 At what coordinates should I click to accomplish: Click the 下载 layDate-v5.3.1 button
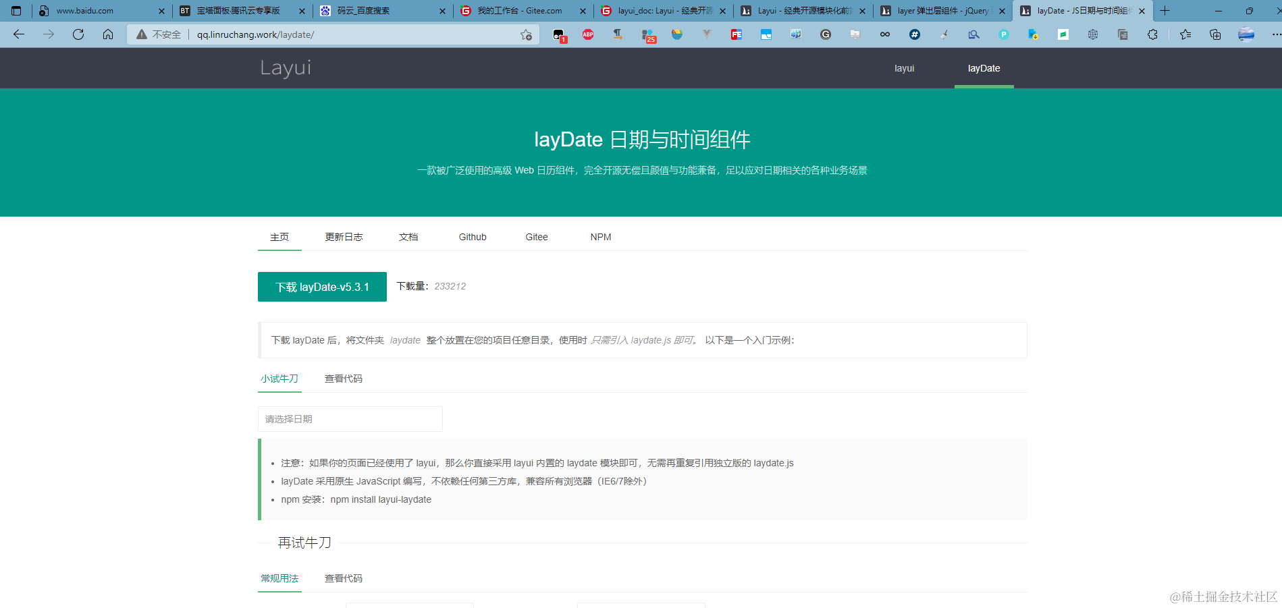(322, 286)
